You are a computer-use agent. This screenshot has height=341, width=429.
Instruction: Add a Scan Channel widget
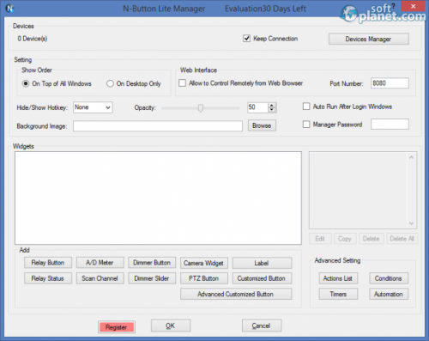[100, 278]
